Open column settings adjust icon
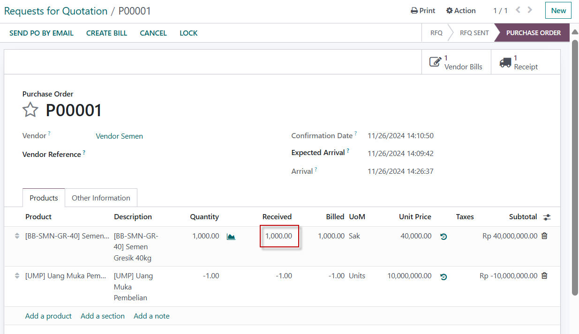579x334 pixels. pyautogui.click(x=547, y=217)
